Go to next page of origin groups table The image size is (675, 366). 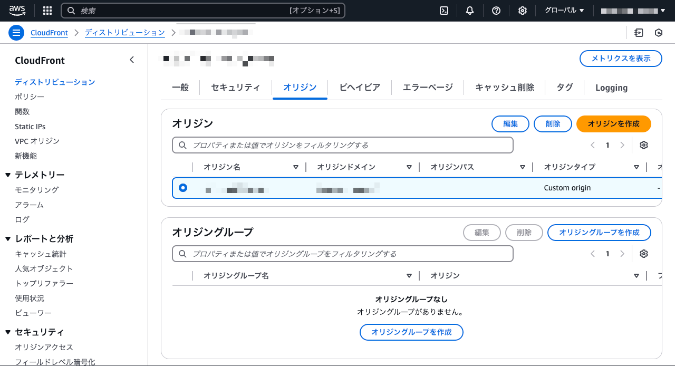(x=622, y=254)
